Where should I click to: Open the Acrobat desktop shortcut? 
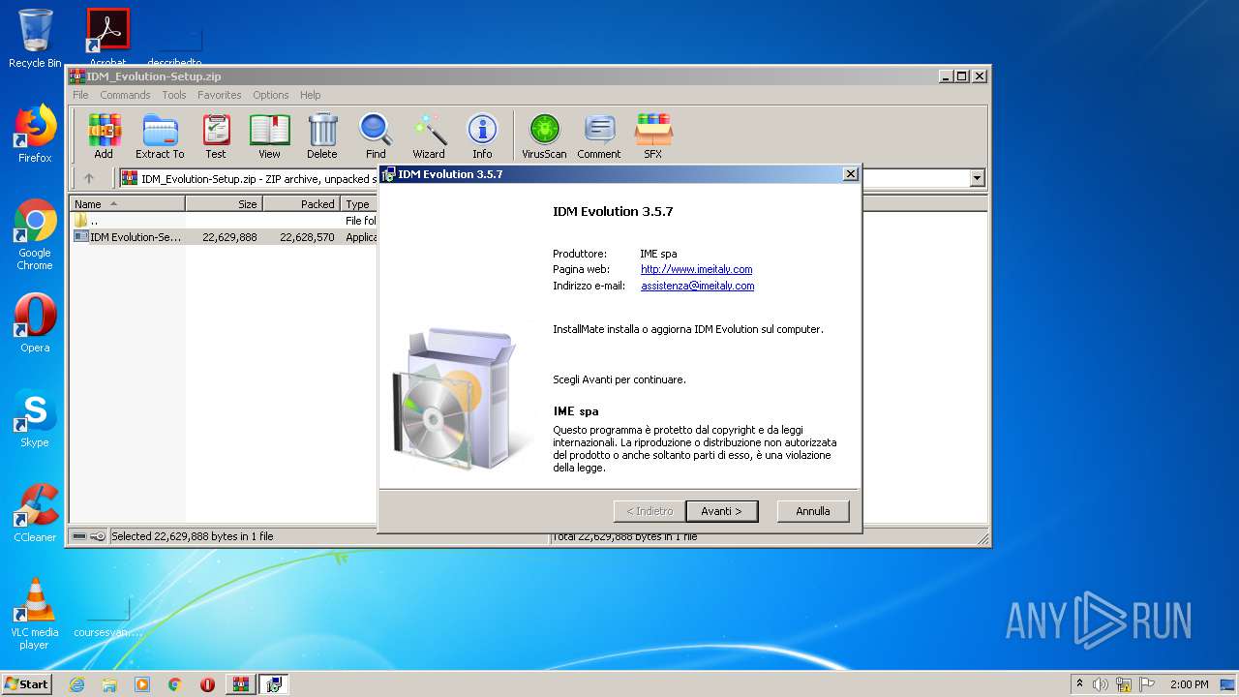[108, 39]
